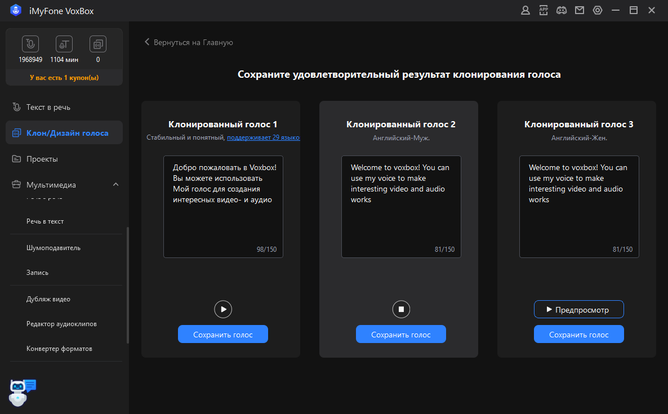Open поддерживает 29 языко link
Viewport: 668px width, 414px height.
[263, 137]
